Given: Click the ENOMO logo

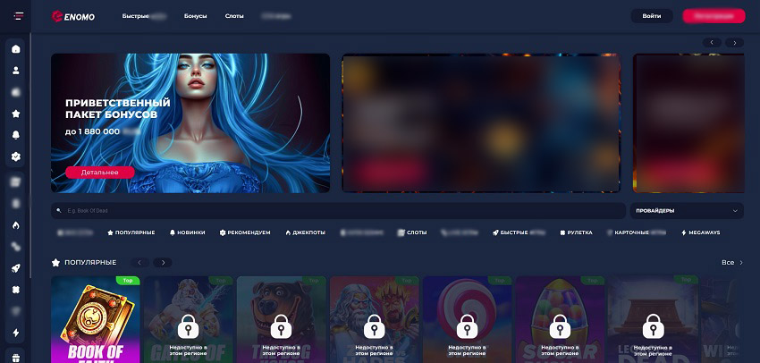Looking at the screenshot, I should point(74,16).
